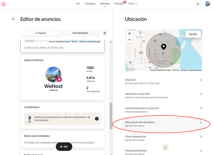Open listing editor filter settings icon
This screenshot has width=214, height=155.
pos(105,33)
